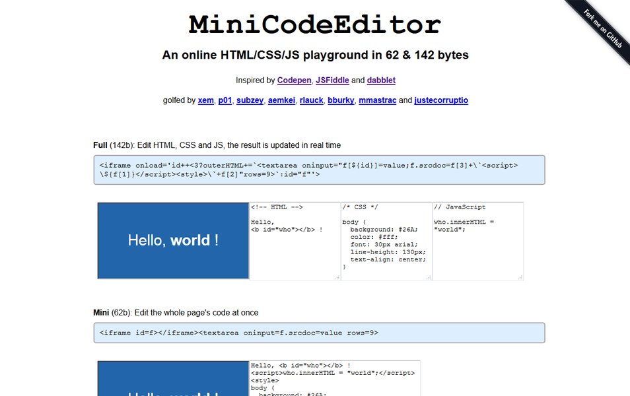630x396 pixels.
Task: Click the Fork me on GitHub ribbon
Action: [x=602, y=28]
